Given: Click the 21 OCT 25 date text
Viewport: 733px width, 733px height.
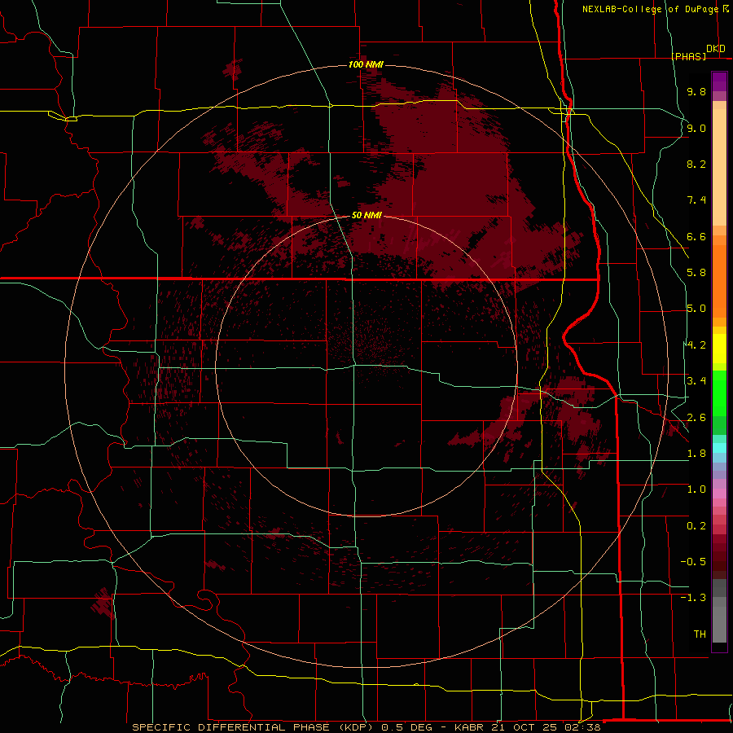Looking at the screenshot, I should coord(526,727).
